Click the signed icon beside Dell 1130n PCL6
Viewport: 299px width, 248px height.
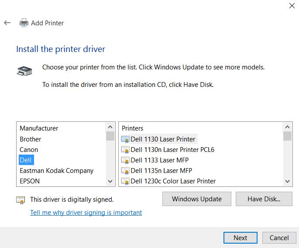pos(125,150)
